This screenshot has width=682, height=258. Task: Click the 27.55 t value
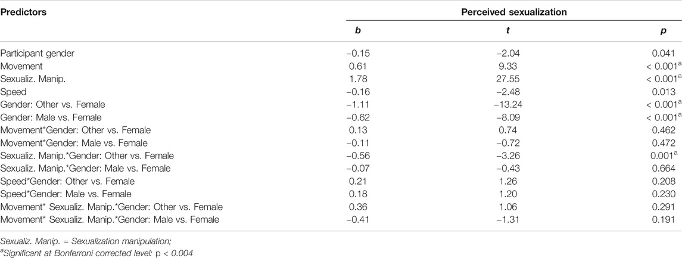coord(515,79)
